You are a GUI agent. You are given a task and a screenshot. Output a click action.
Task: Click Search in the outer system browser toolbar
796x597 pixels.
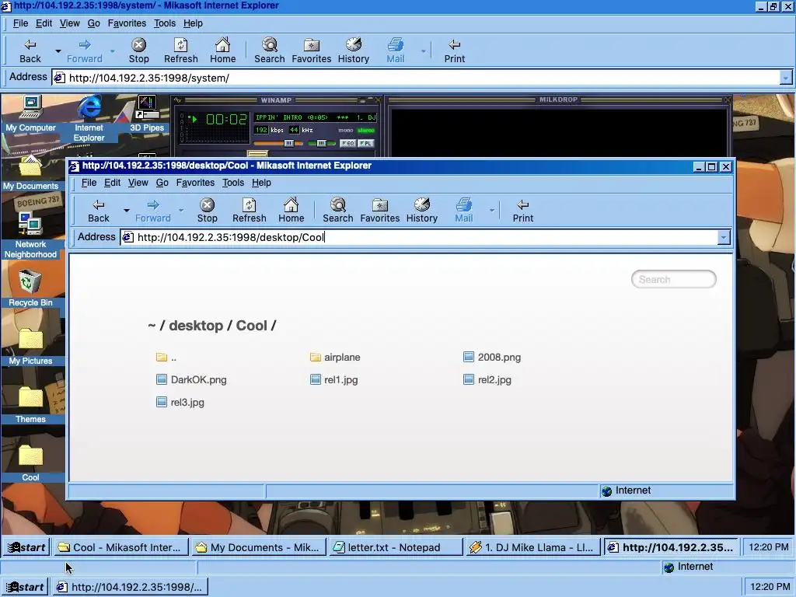point(270,51)
